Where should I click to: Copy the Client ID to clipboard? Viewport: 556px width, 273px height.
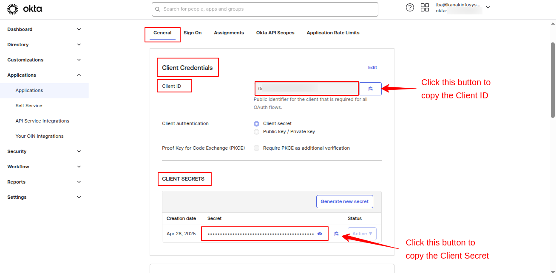point(370,89)
